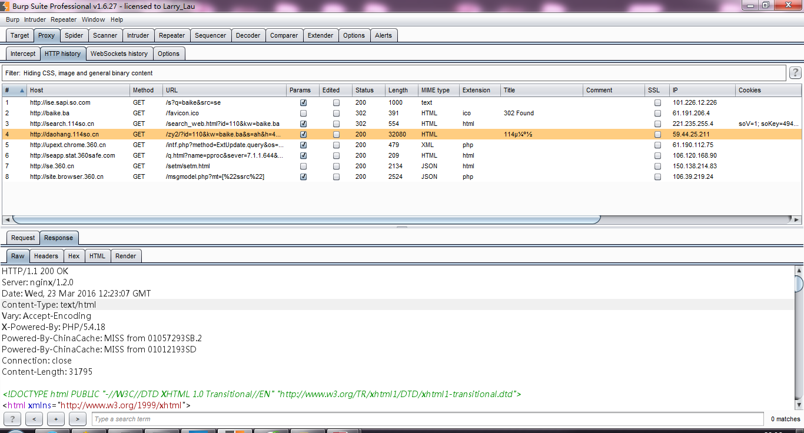Switch response view to Hex
Image resolution: width=804 pixels, height=433 pixels.
pyautogui.click(x=74, y=256)
